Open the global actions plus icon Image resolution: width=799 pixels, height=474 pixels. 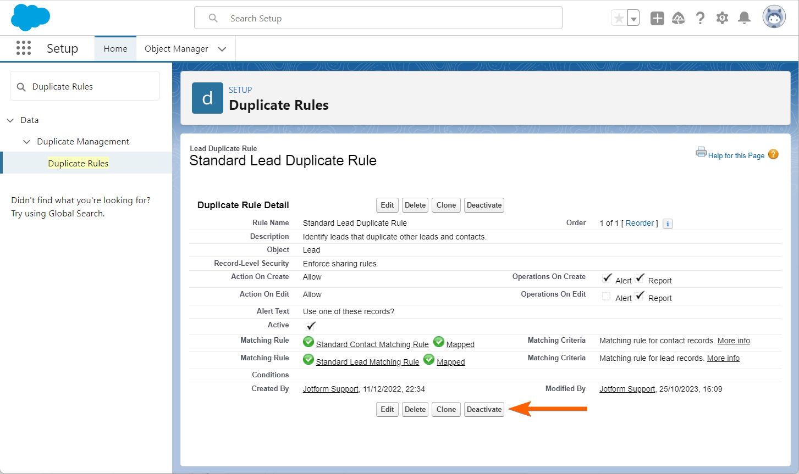click(x=657, y=19)
